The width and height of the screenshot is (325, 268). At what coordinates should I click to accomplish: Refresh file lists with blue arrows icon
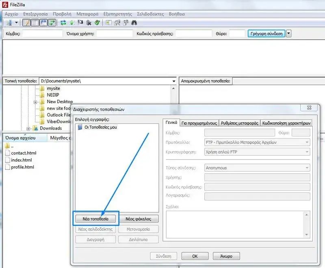[x=63, y=23]
